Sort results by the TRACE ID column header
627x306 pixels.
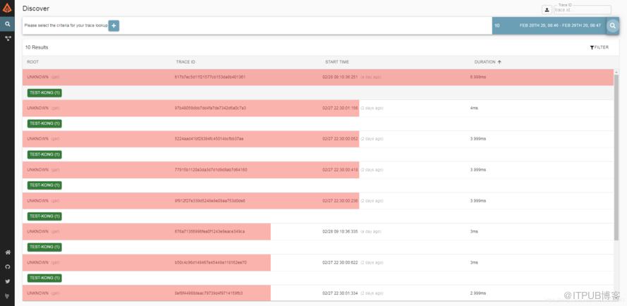(x=185, y=62)
